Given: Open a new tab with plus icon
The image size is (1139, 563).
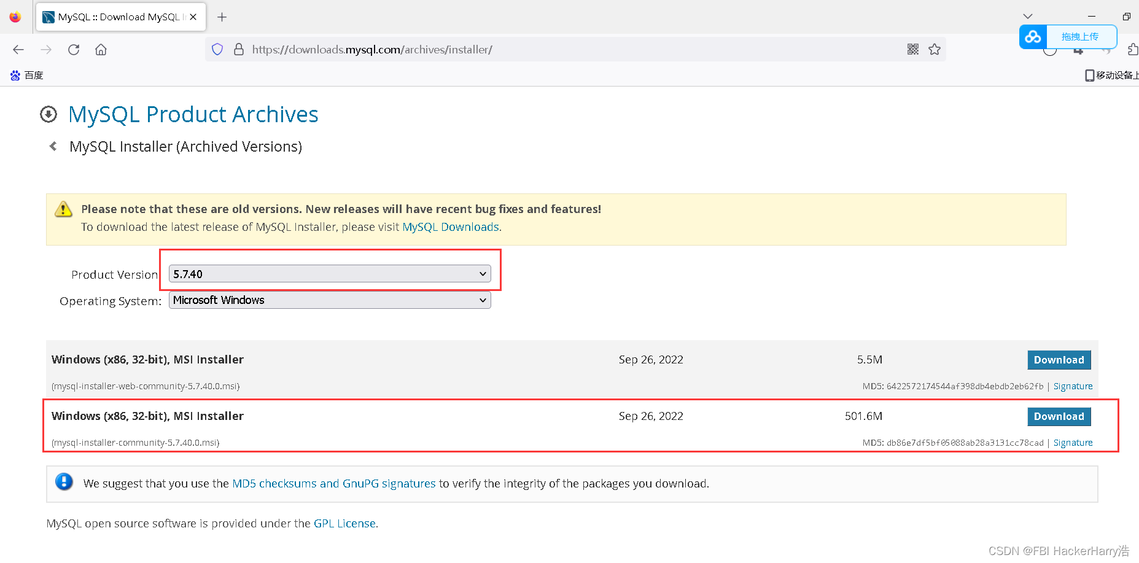Looking at the screenshot, I should pos(222,17).
